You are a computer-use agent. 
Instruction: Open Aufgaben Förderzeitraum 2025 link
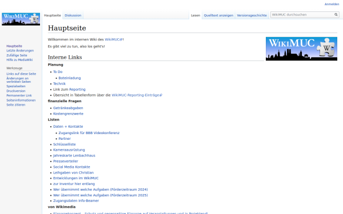coord(101,195)
